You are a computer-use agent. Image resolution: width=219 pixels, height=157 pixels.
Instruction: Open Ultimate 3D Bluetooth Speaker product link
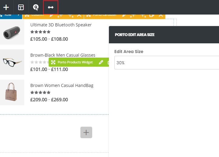point(61,25)
